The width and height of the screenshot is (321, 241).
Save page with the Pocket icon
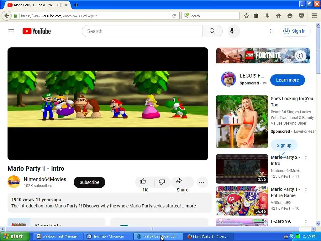(x=301, y=16)
